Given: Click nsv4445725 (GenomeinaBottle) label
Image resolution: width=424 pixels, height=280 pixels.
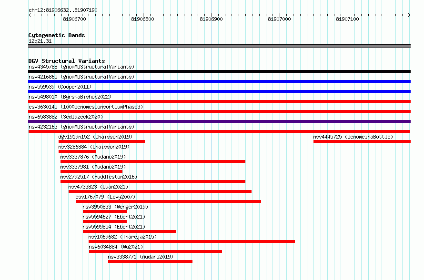Looking at the screenshot, I should 353,137.
